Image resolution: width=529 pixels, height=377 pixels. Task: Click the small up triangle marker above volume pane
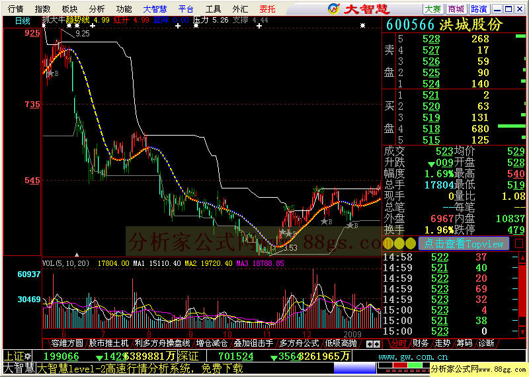pos(77,255)
